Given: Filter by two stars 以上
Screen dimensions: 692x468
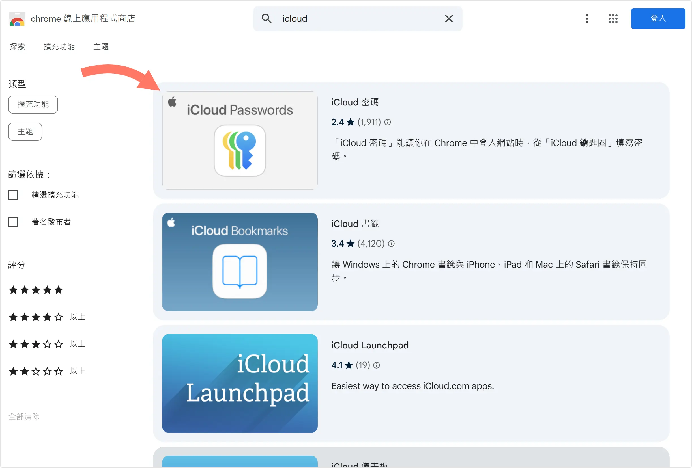Looking at the screenshot, I should pyautogui.click(x=47, y=371).
